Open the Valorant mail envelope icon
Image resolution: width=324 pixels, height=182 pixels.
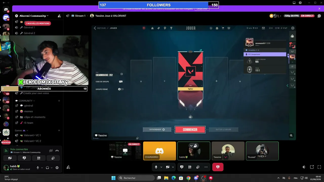pos(264,28)
